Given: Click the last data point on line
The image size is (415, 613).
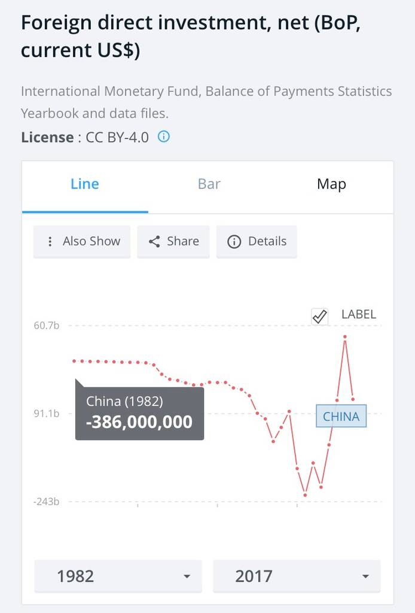Looking at the screenshot, I should [353, 399].
